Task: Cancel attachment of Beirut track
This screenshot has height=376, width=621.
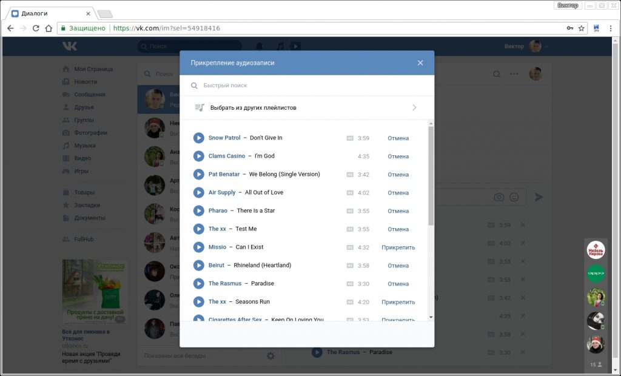Action: pyautogui.click(x=398, y=266)
